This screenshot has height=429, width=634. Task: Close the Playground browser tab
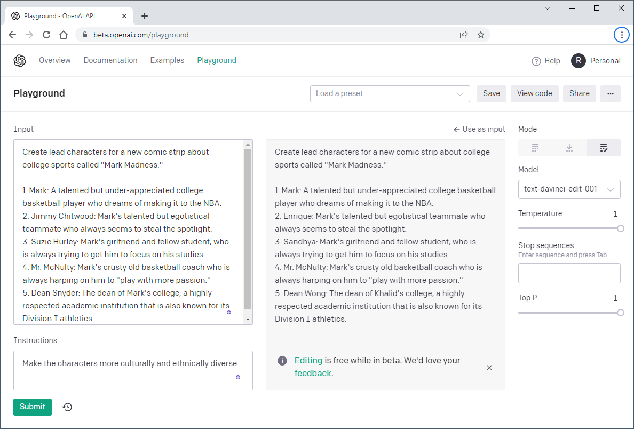[124, 16]
